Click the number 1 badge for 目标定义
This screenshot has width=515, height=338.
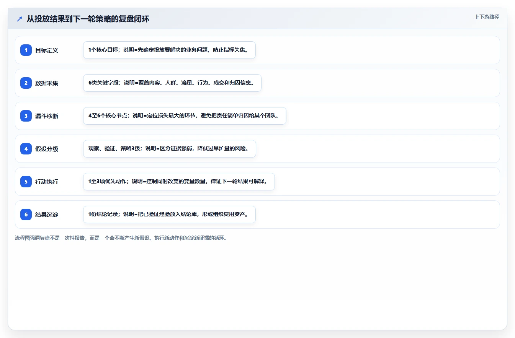tap(26, 50)
